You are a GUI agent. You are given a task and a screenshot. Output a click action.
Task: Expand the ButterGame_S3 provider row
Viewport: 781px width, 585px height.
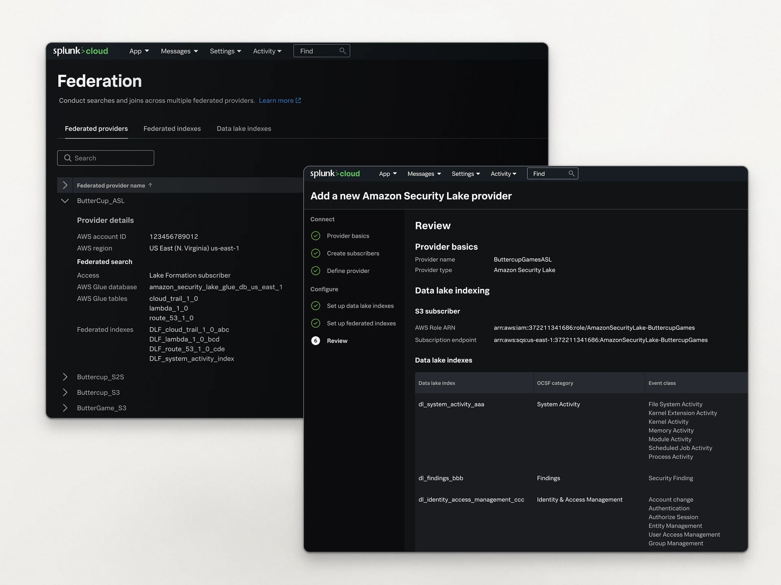pos(65,408)
